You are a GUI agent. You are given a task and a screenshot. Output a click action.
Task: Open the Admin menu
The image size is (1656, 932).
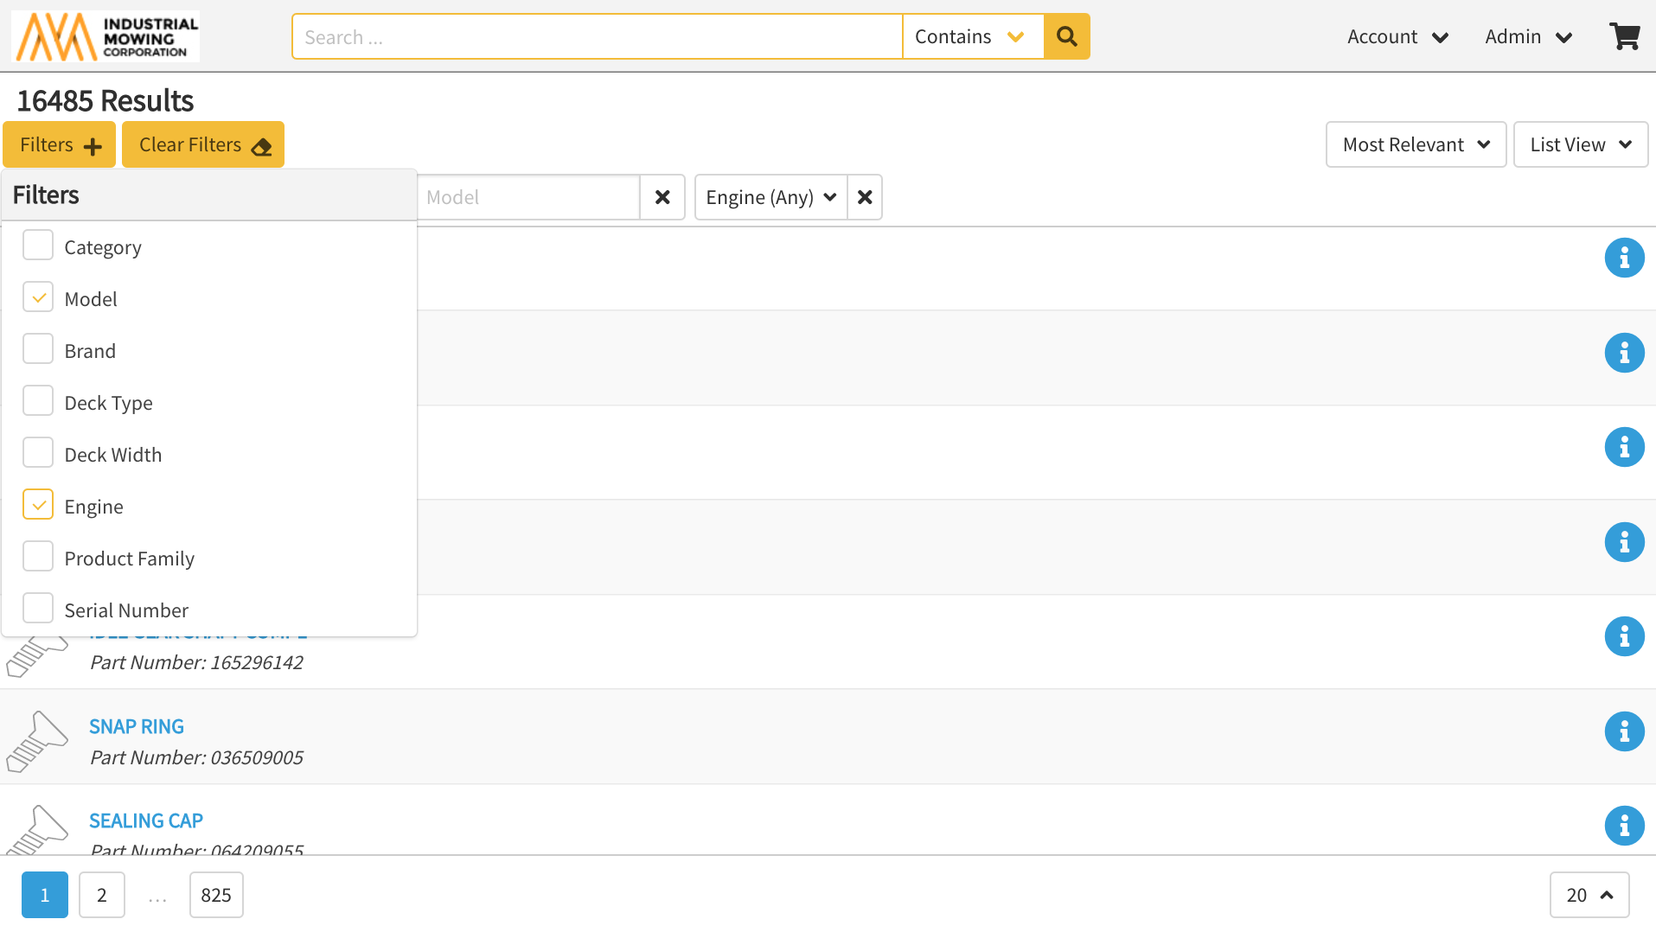[1528, 36]
